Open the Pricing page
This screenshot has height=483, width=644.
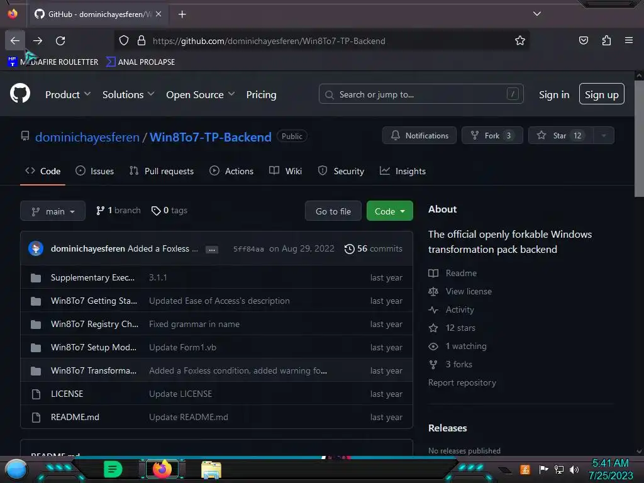point(261,94)
